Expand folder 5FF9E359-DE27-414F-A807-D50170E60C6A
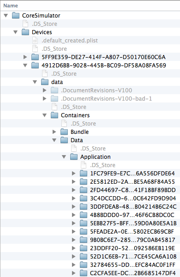 [x=25, y=57]
